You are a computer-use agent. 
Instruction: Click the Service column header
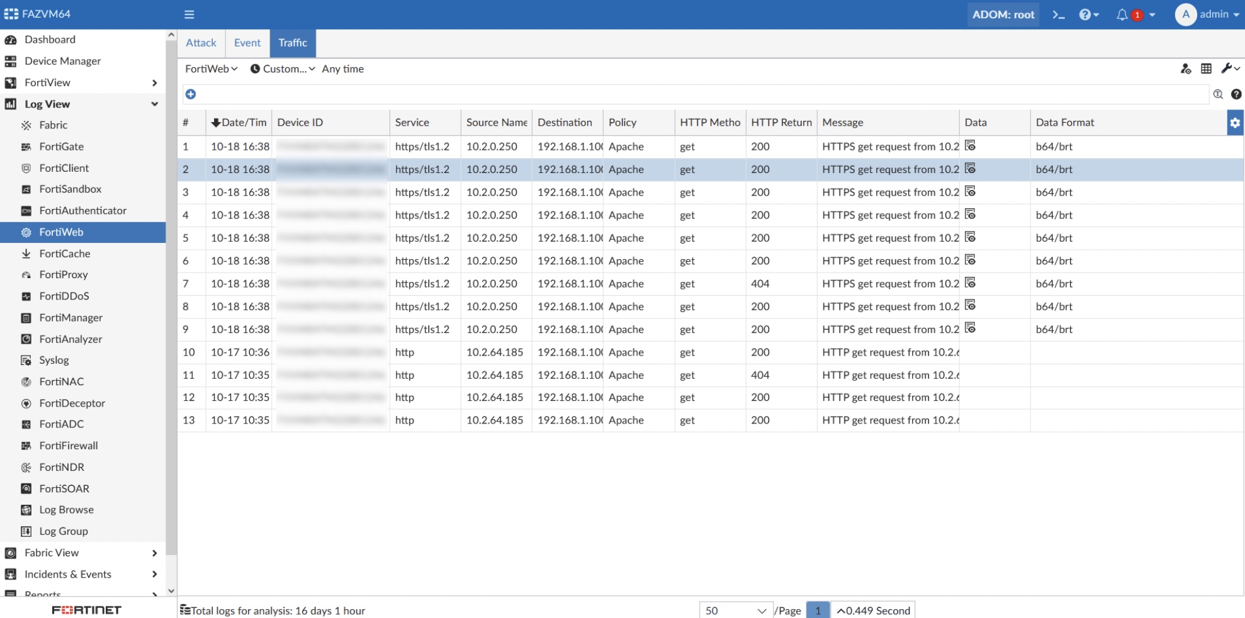coord(425,123)
